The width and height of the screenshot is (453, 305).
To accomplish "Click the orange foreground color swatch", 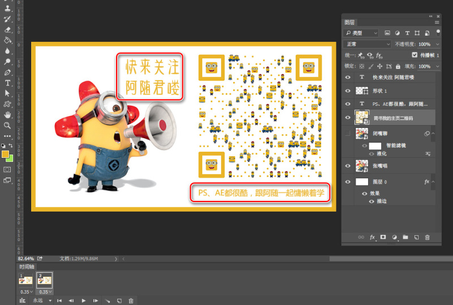I will click(6, 153).
